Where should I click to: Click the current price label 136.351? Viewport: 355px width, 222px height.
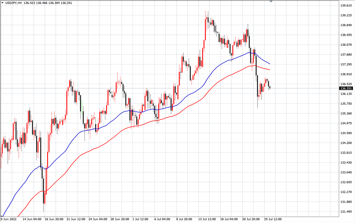[346, 88]
